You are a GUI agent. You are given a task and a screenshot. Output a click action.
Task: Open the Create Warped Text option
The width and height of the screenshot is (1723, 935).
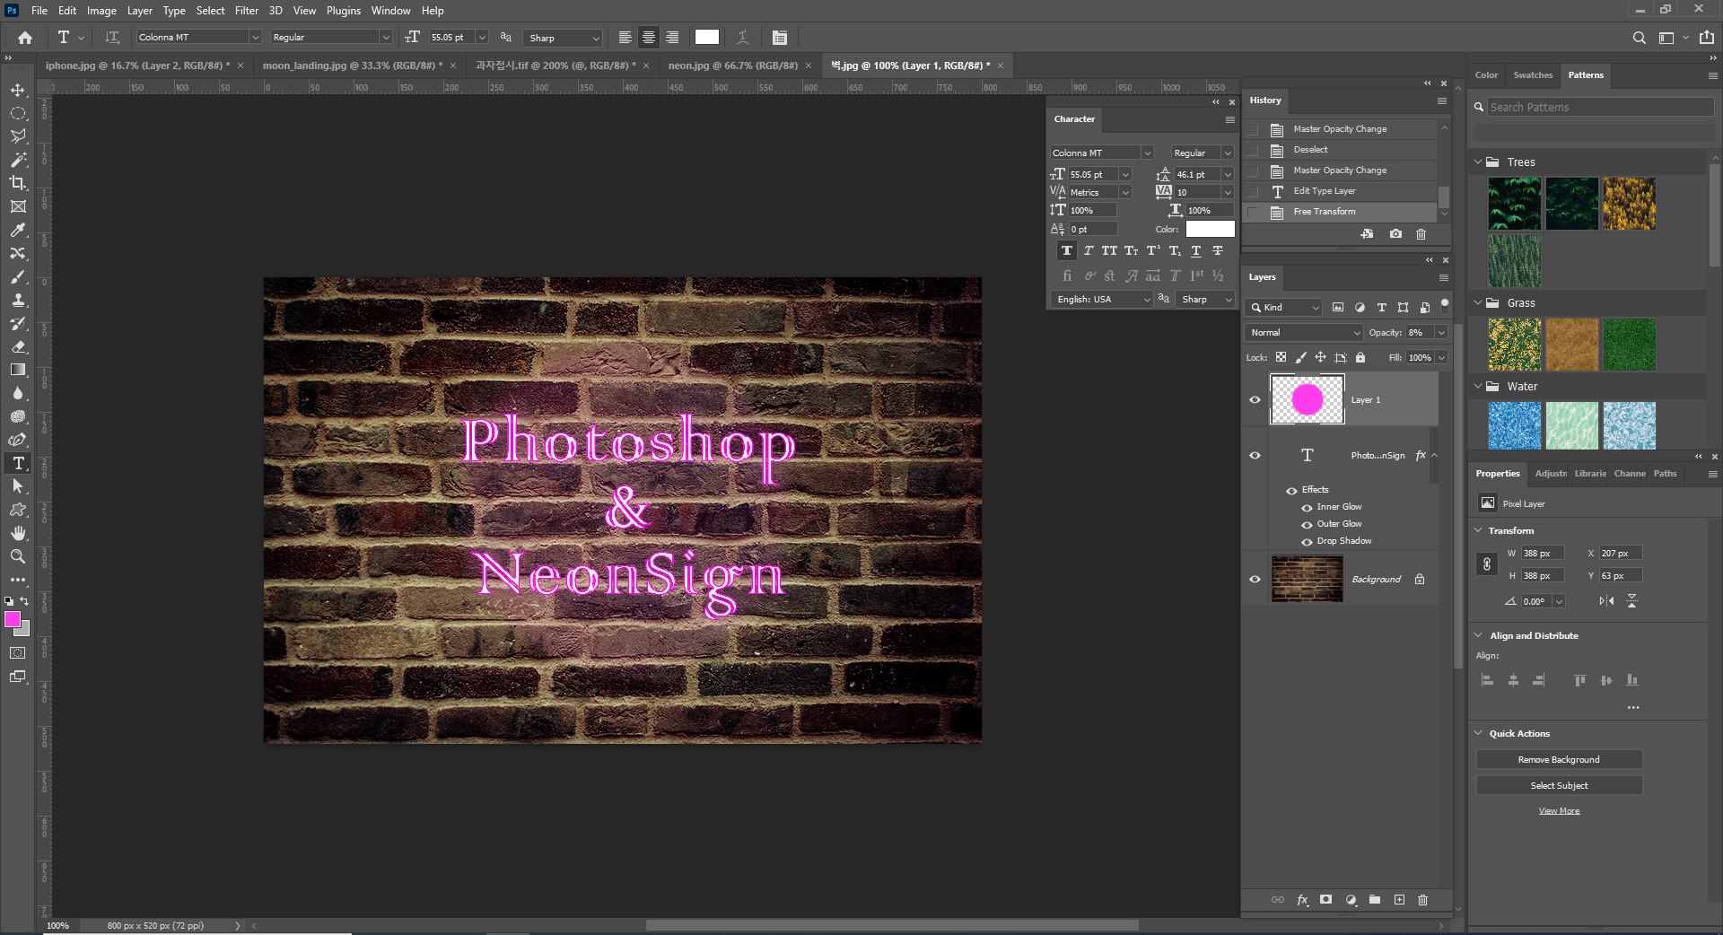[743, 38]
